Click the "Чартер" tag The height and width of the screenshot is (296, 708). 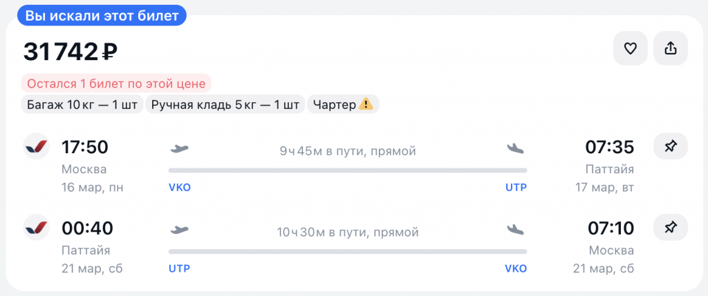click(343, 105)
